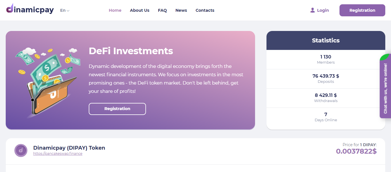Open the Contacts page
391x172 pixels.
(x=205, y=10)
